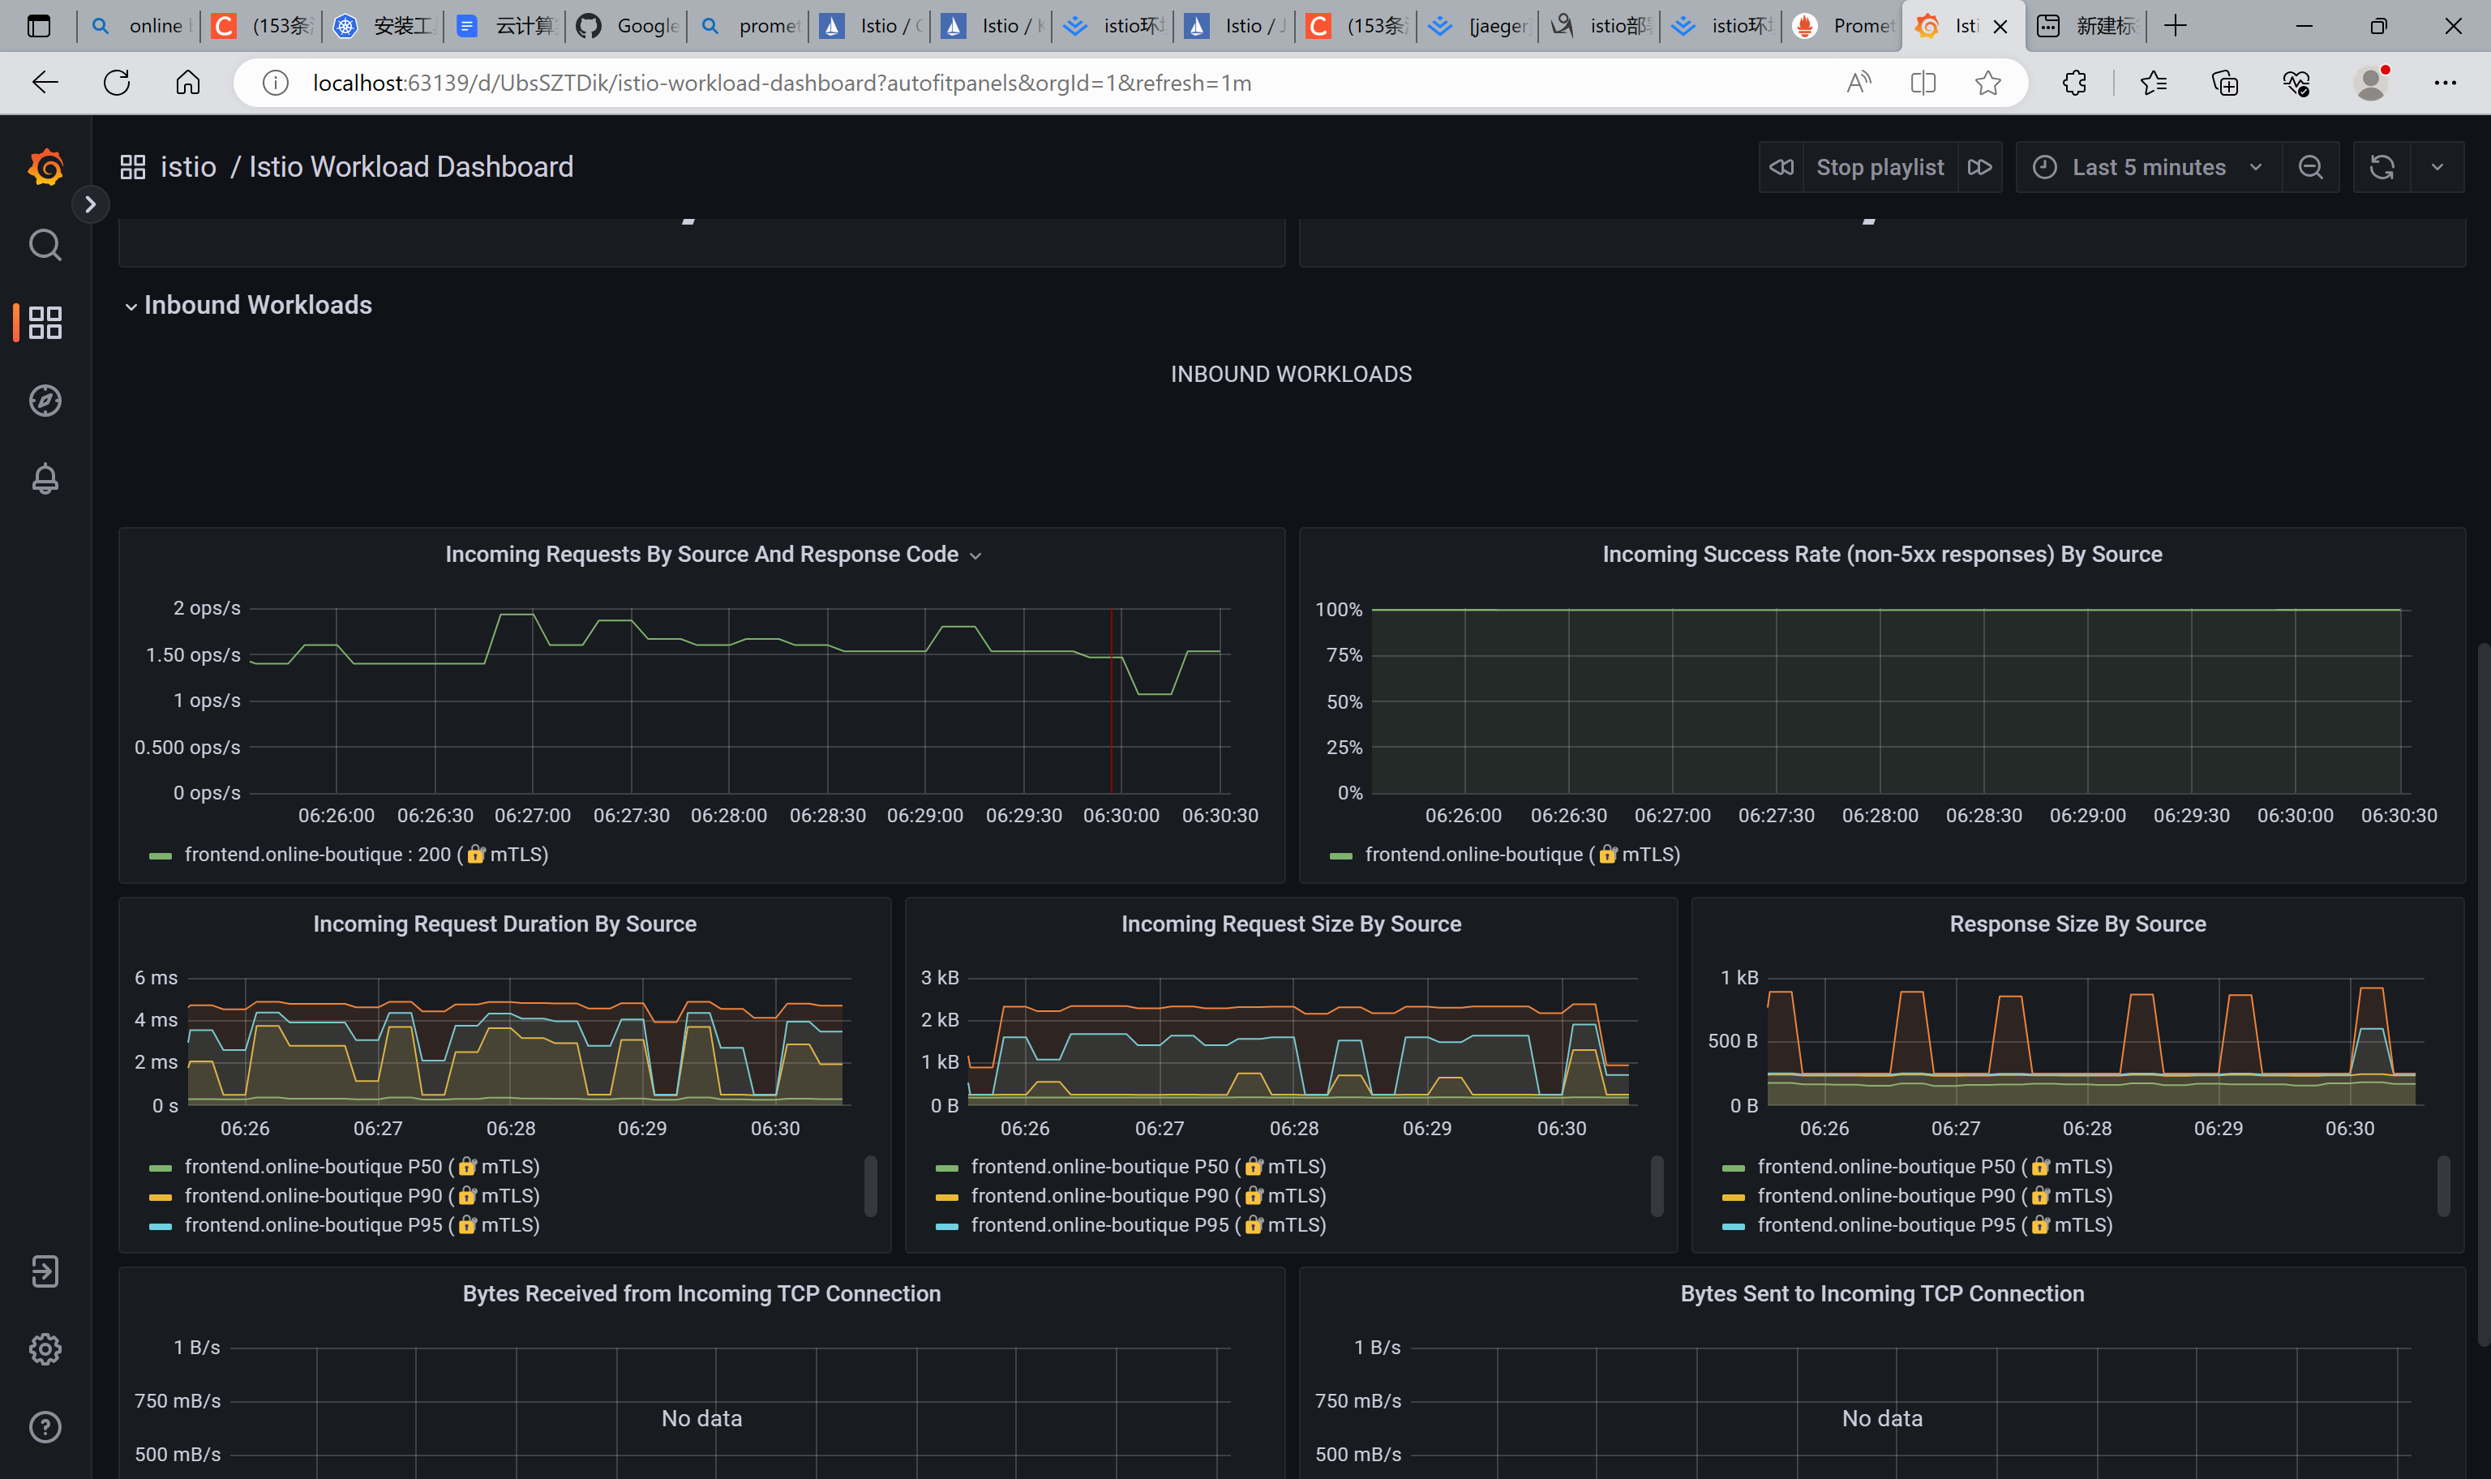The height and width of the screenshot is (1479, 2491).
Task: Open Last 5 minutes time picker
Action: click(2148, 167)
